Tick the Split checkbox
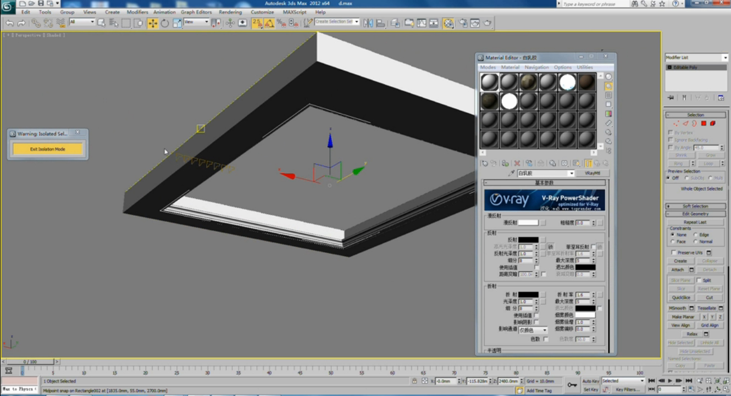This screenshot has height=396, width=731. [699, 280]
